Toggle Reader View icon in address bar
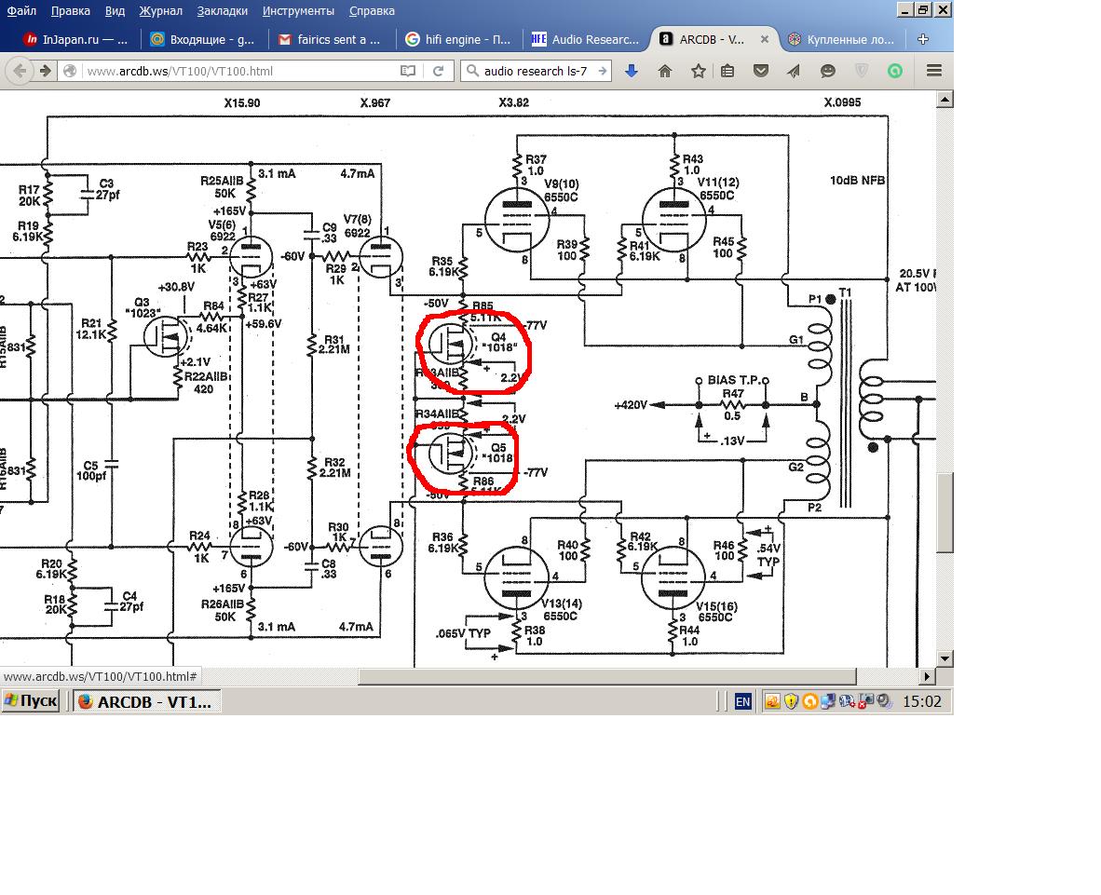Viewport: 1101px width, 895px height. point(407,71)
